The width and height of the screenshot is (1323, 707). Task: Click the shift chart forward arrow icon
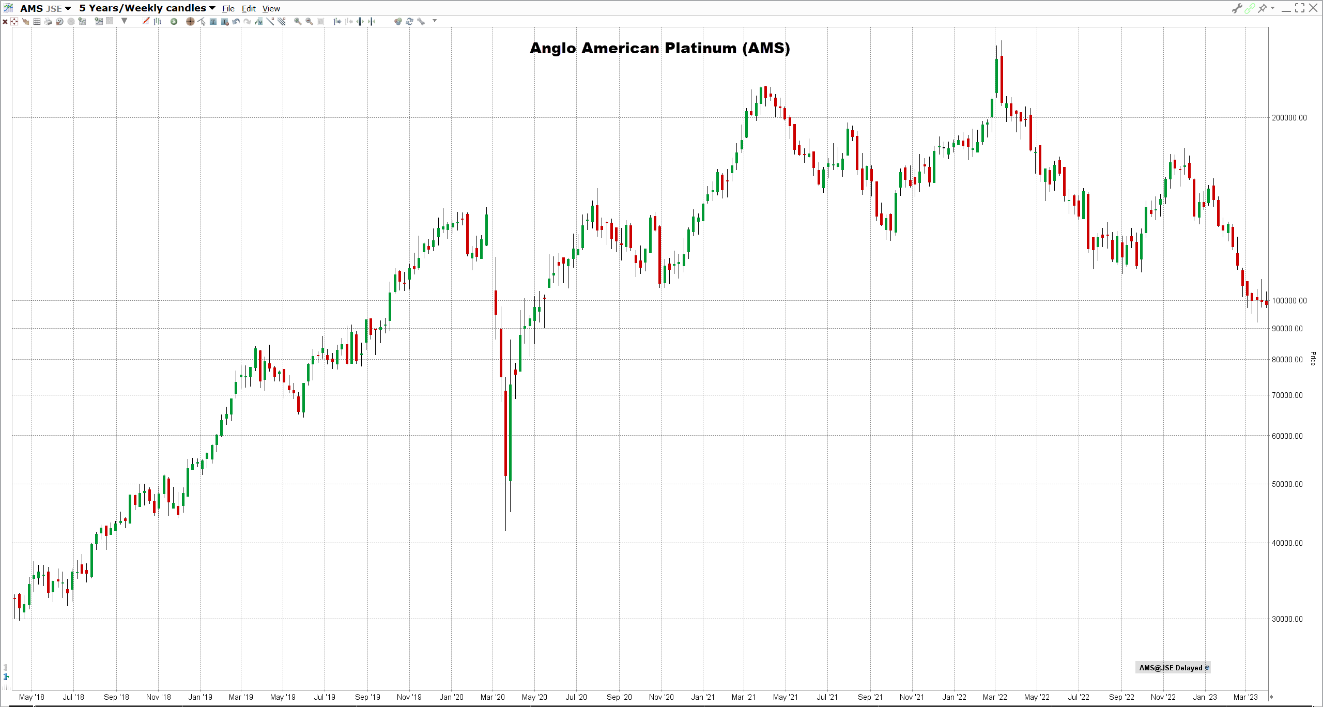pyautogui.click(x=337, y=22)
